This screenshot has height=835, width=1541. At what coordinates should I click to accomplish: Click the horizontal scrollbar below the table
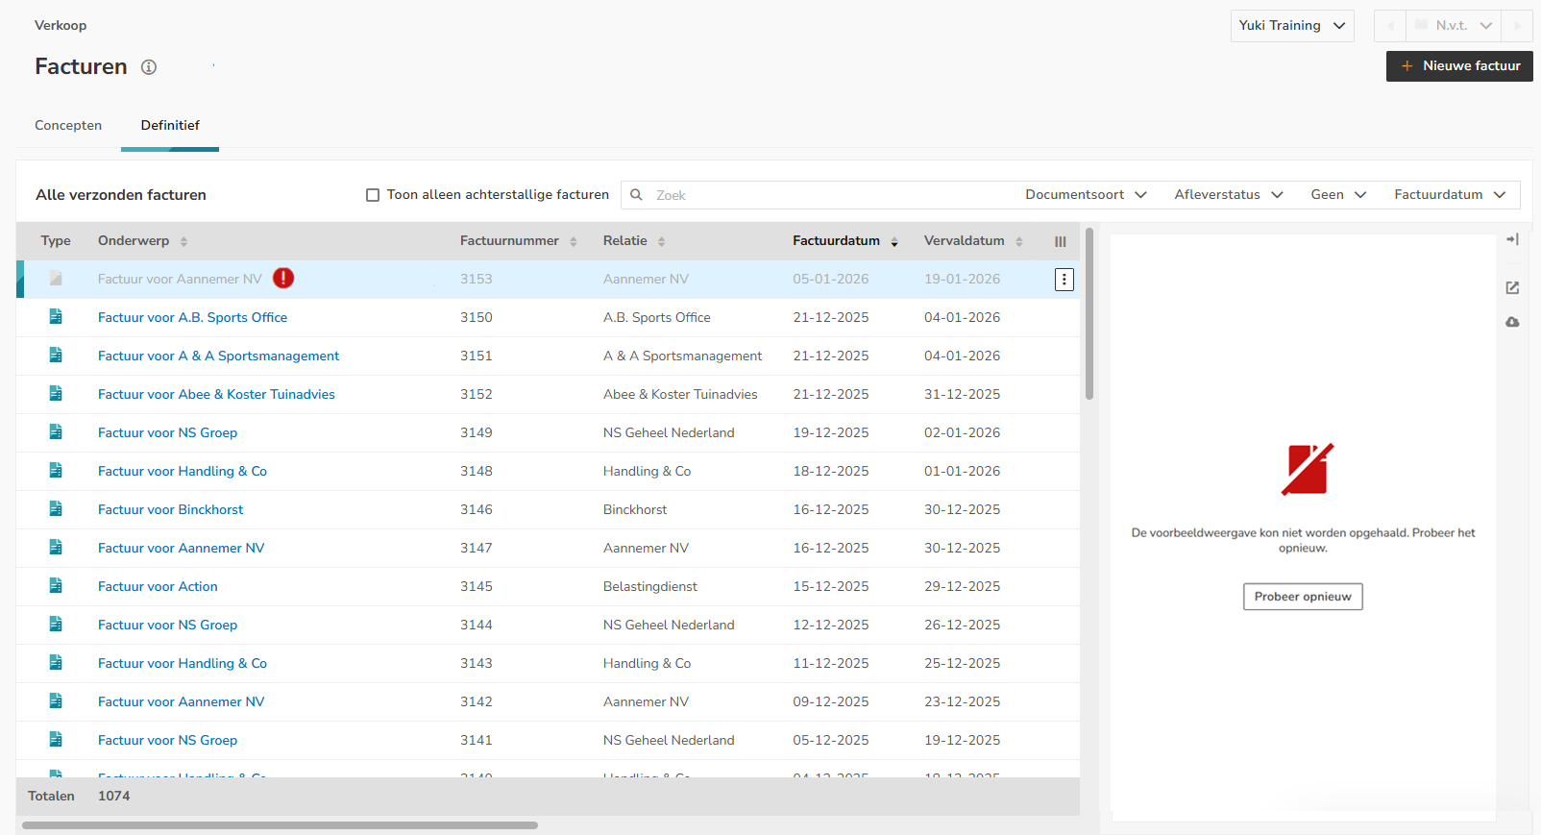point(280,825)
